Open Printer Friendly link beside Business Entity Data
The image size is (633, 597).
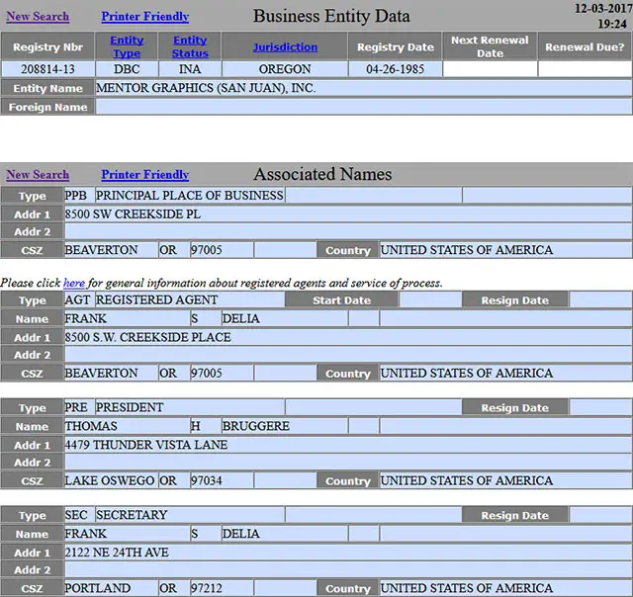point(145,16)
